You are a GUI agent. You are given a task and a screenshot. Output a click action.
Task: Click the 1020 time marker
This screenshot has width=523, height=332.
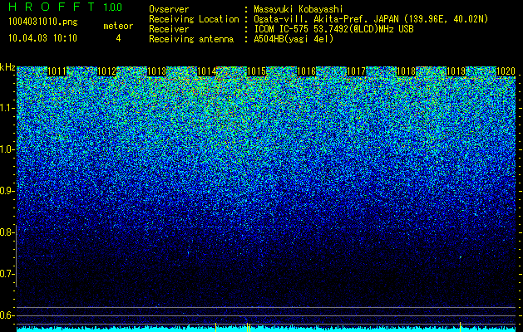(x=506, y=71)
